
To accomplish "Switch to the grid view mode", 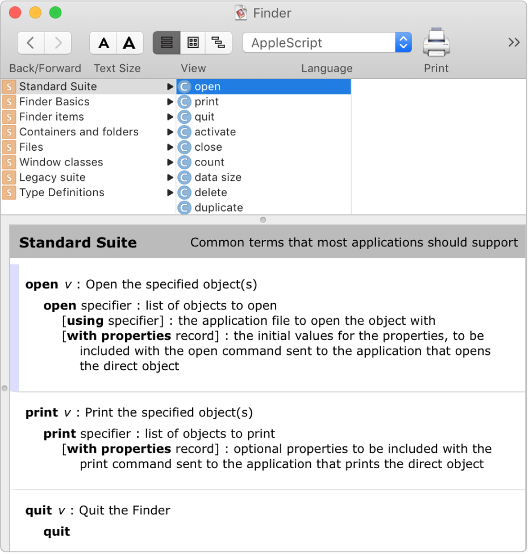I will click(x=193, y=43).
